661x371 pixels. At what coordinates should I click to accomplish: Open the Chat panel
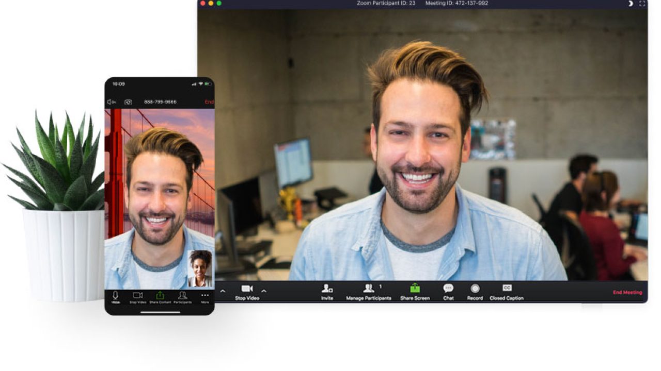coord(448,292)
